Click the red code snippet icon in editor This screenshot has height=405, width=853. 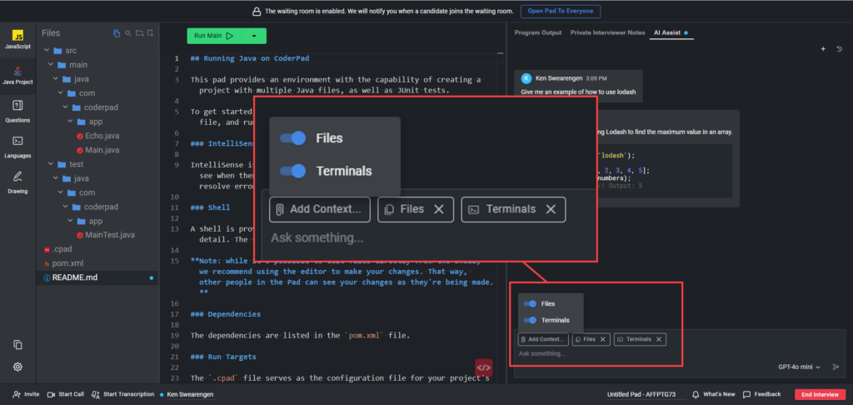point(484,367)
